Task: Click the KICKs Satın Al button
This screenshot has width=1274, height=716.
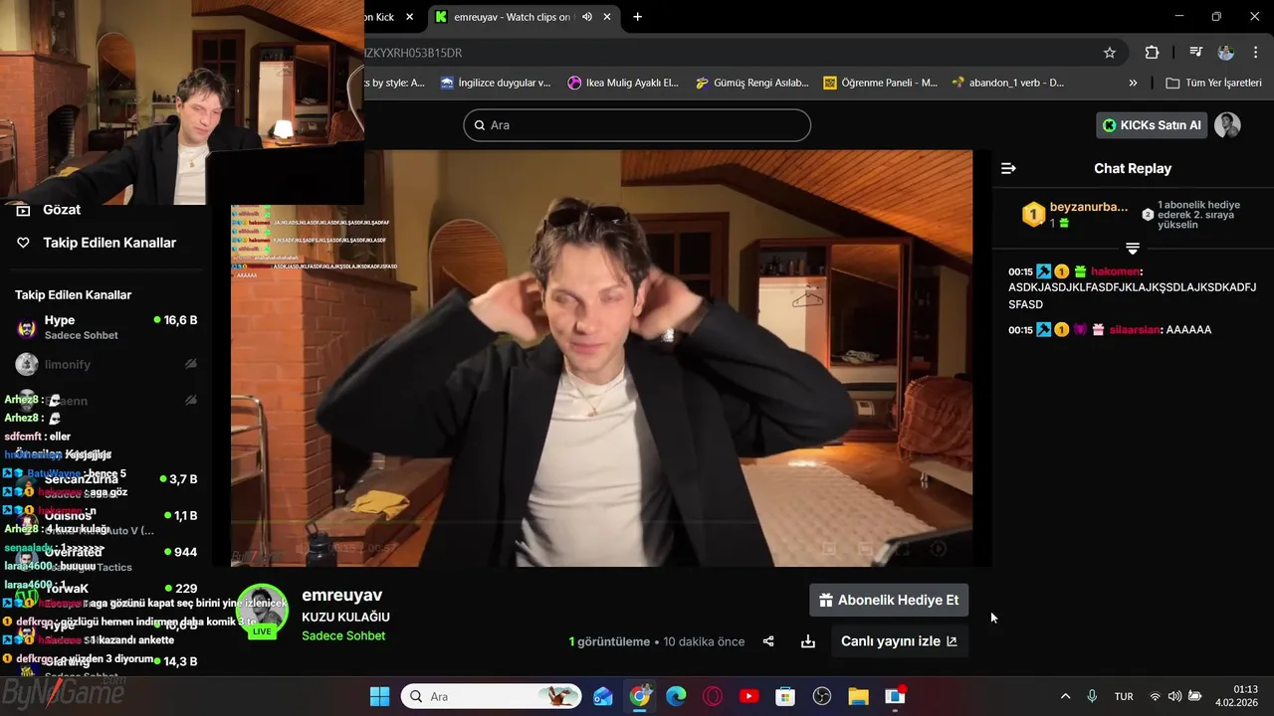Action: (1152, 125)
